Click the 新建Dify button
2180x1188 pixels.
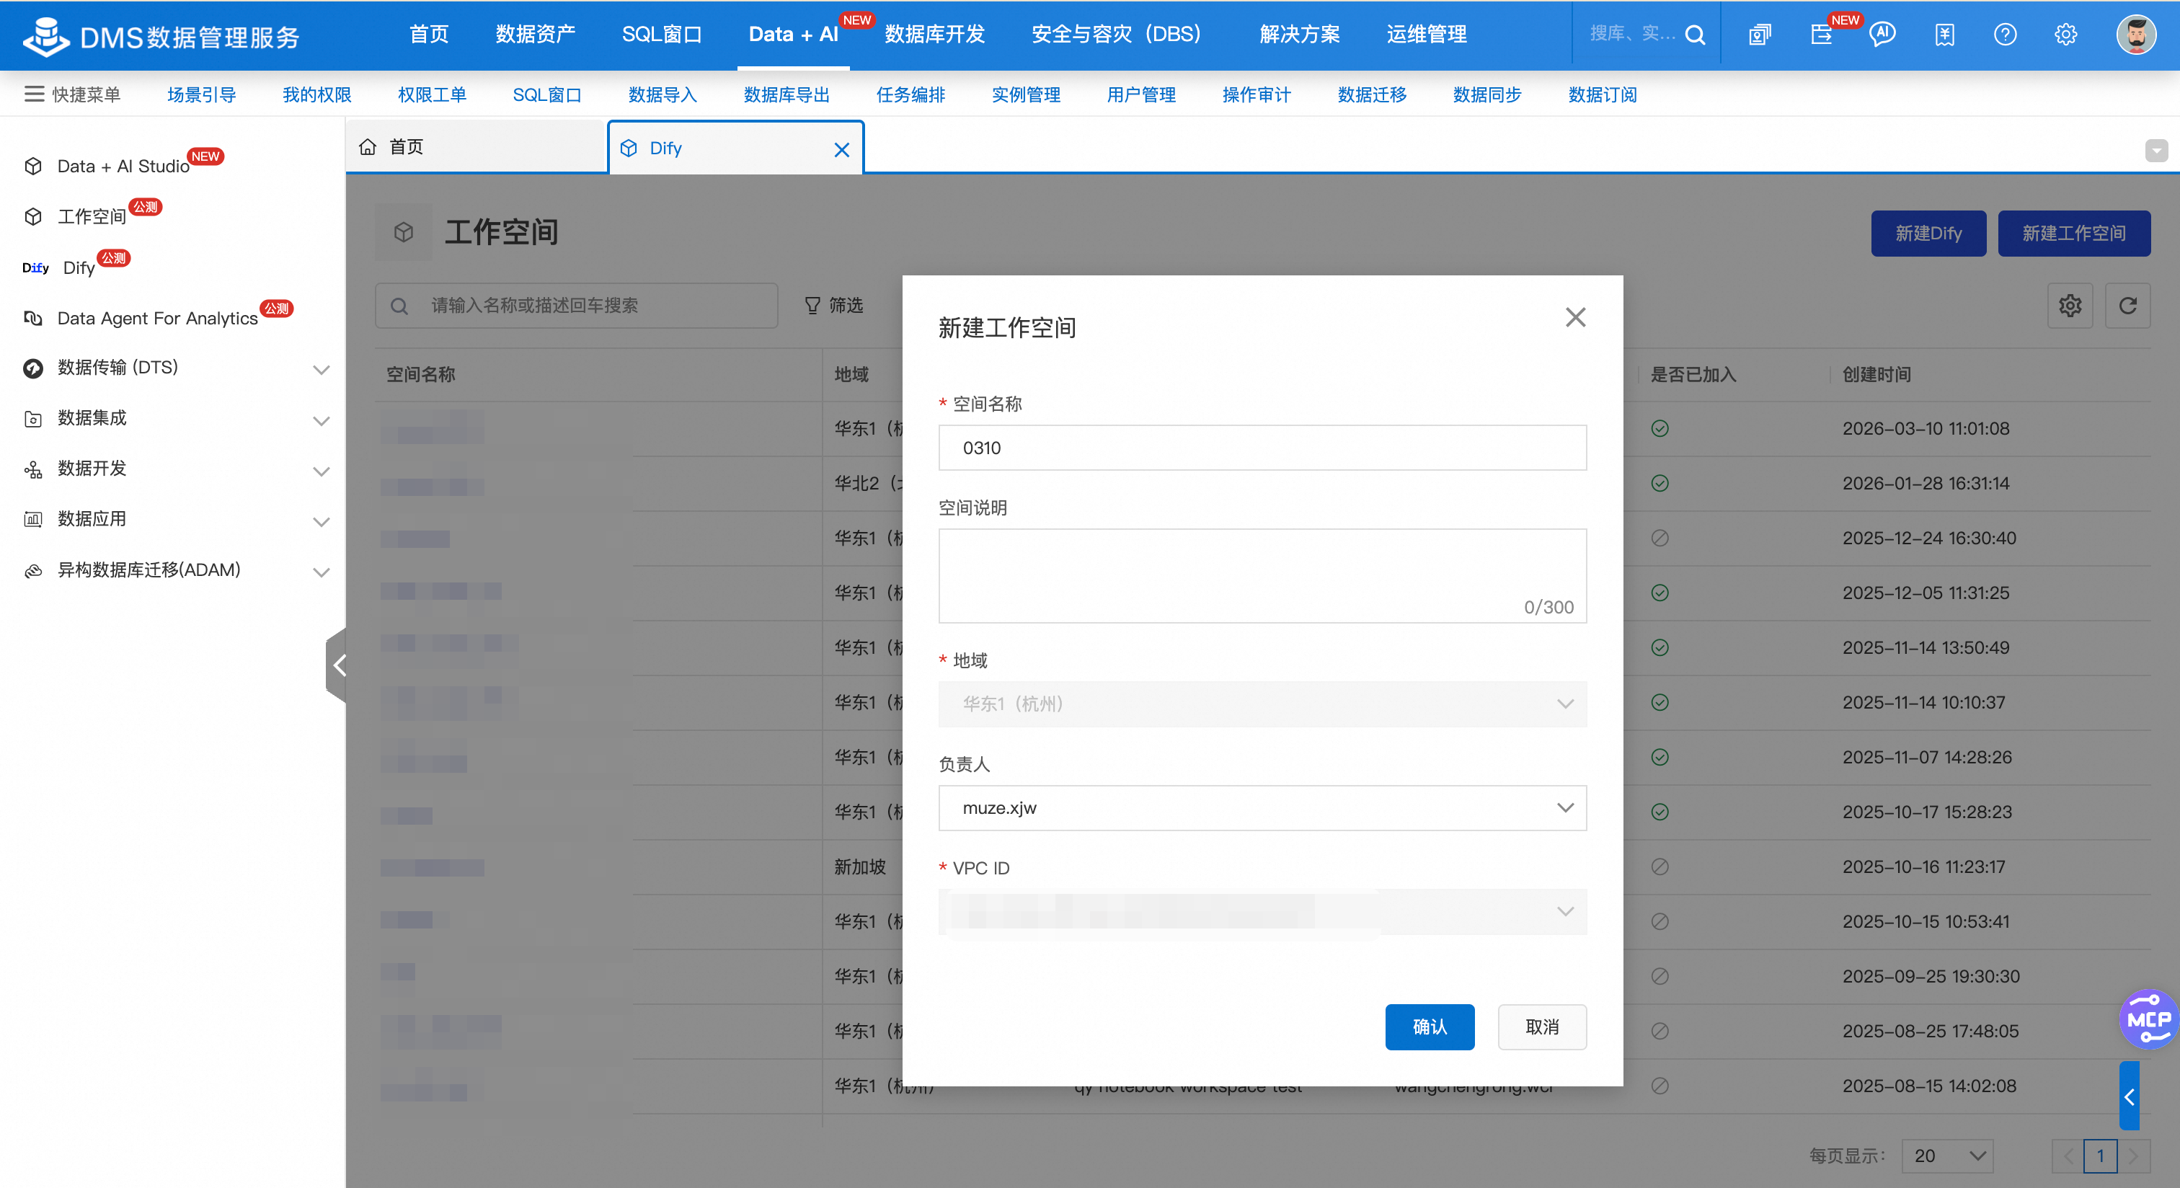click(1928, 234)
